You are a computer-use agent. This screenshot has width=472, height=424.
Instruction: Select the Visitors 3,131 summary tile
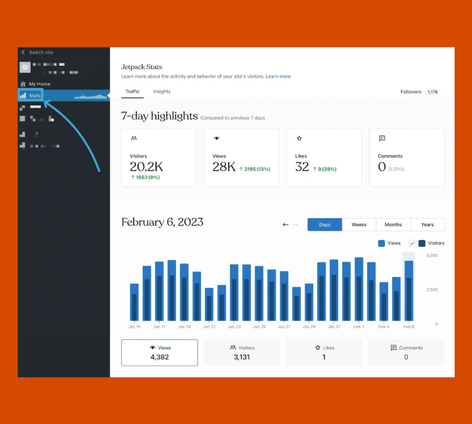pos(242,353)
